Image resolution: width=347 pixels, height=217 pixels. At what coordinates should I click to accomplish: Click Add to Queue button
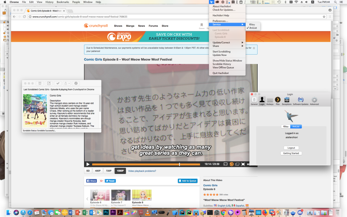click(x=187, y=181)
